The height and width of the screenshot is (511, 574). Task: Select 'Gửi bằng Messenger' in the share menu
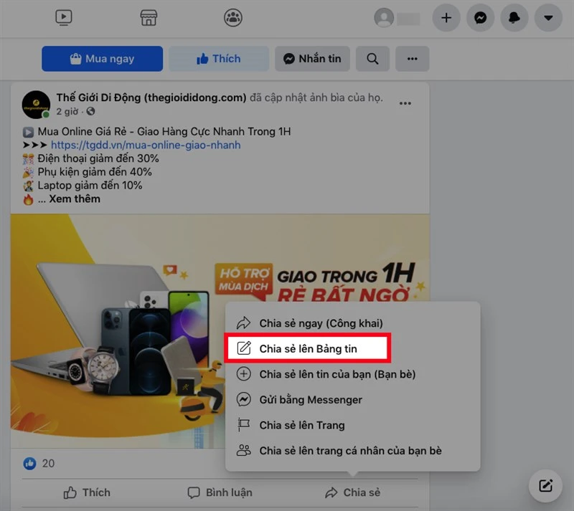310,399
